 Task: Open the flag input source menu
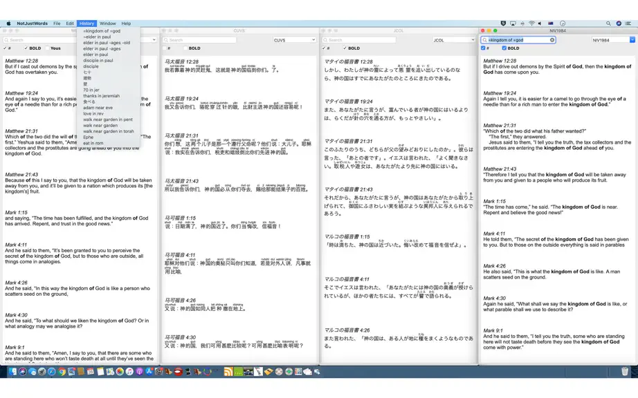(x=551, y=23)
